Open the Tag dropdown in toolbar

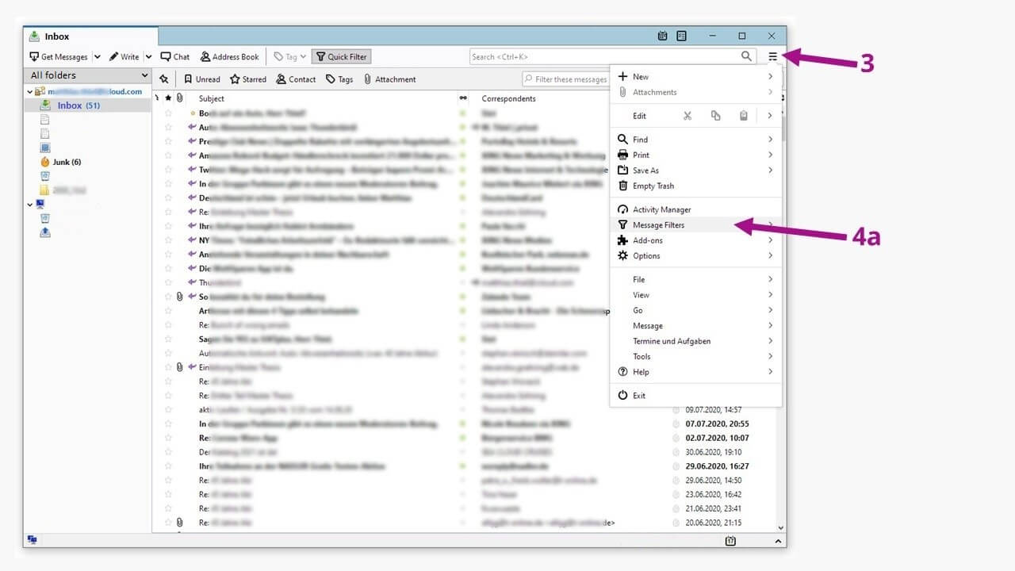pos(289,56)
